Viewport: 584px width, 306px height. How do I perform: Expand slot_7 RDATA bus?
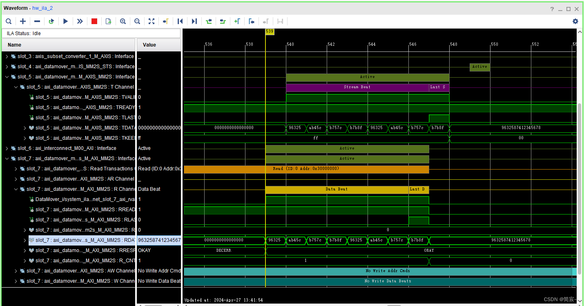25,240
